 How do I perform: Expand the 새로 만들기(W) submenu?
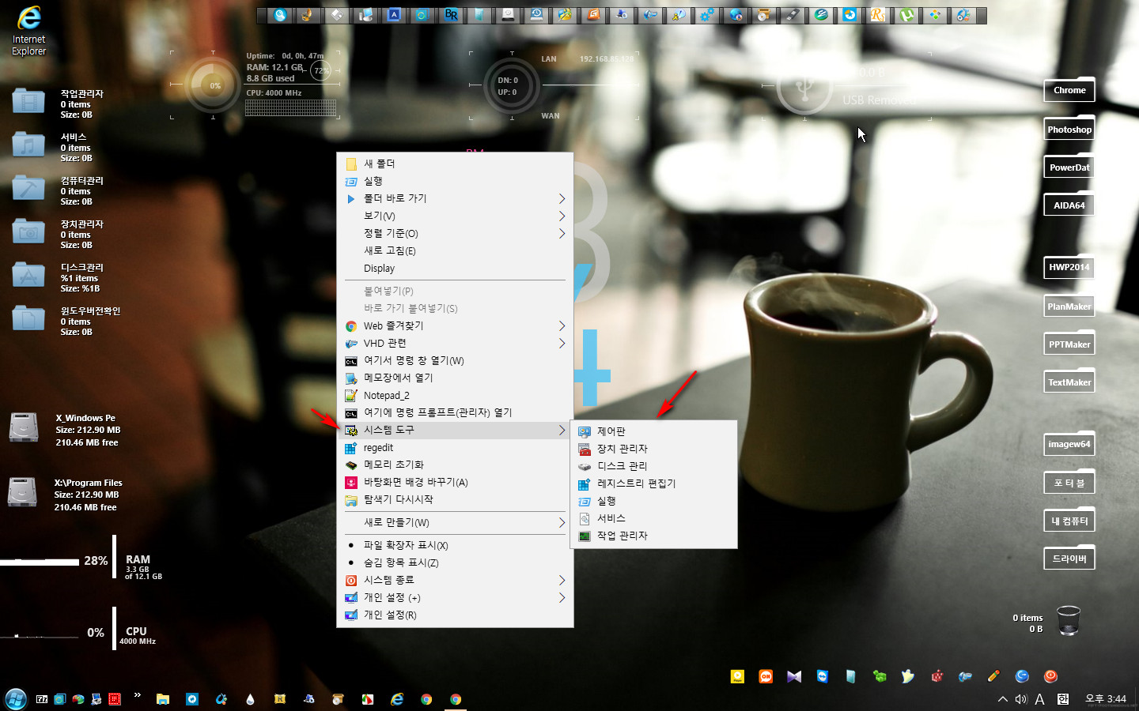[455, 522]
